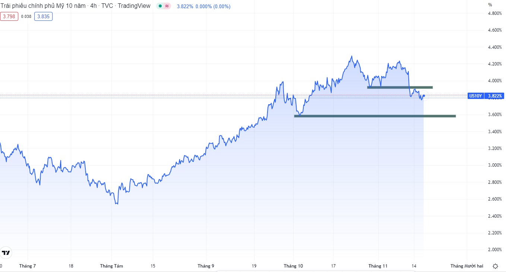This screenshot has width=506, height=272.
Task: Click the pink approximate-data indicator icon
Action: click(x=167, y=6)
